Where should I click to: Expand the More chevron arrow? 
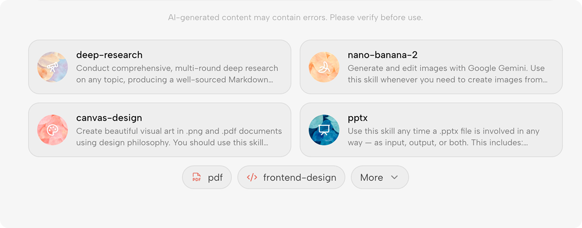coord(394,178)
